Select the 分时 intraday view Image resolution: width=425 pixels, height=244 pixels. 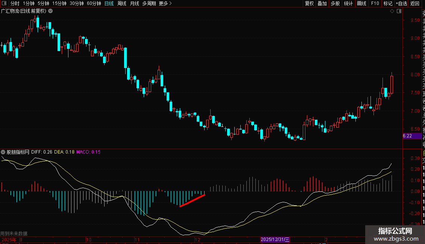coord(15,3)
